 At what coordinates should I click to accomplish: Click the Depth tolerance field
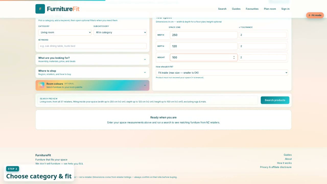point(262,46)
